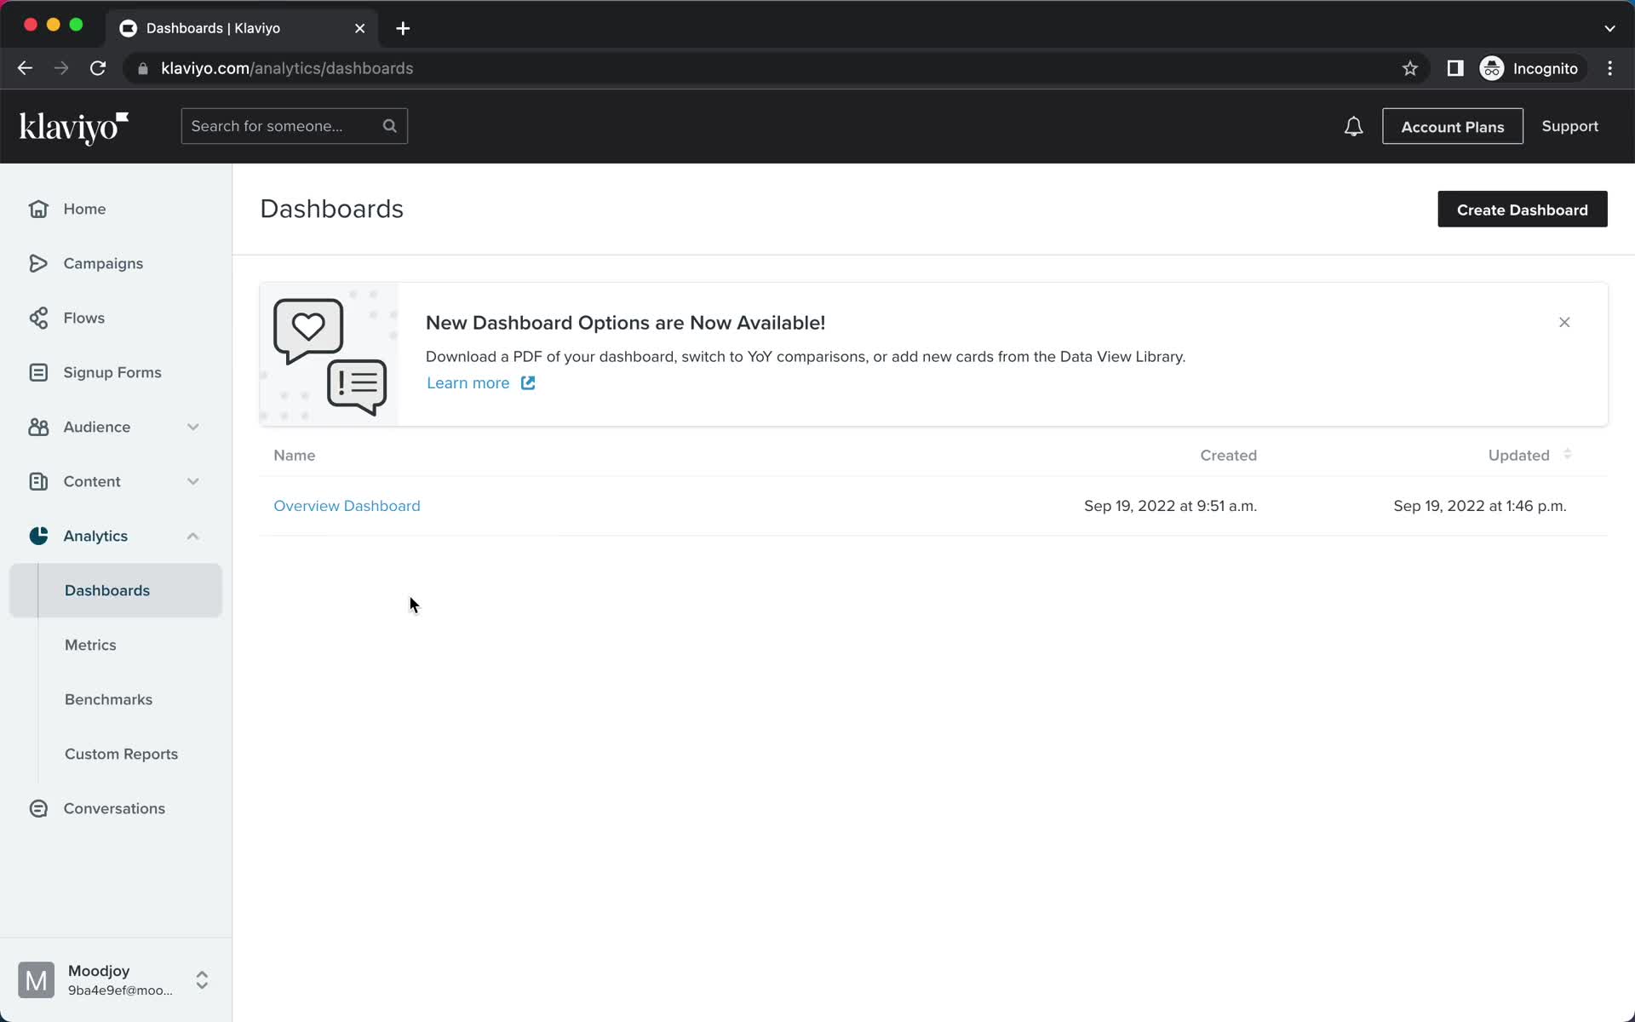Click the Klaviyo home logo icon
1635x1022 pixels.
pyautogui.click(x=74, y=126)
